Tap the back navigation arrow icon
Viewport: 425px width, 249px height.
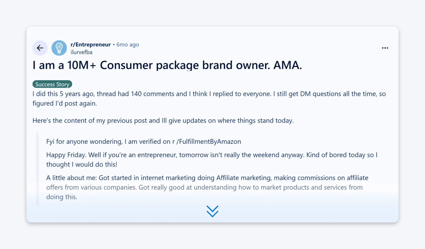[40, 48]
